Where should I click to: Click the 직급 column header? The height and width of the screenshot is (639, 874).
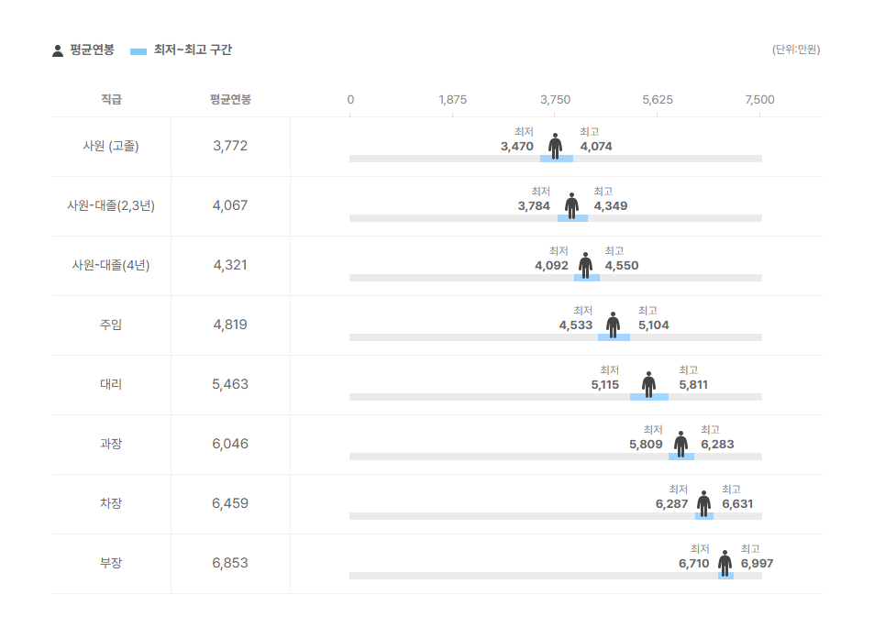tap(111, 100)
